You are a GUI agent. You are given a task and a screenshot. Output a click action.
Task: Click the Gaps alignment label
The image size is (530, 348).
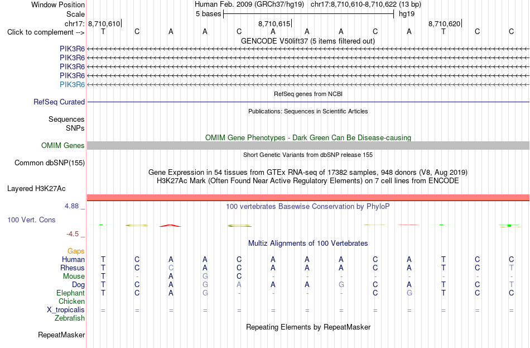tap(76, 251)
